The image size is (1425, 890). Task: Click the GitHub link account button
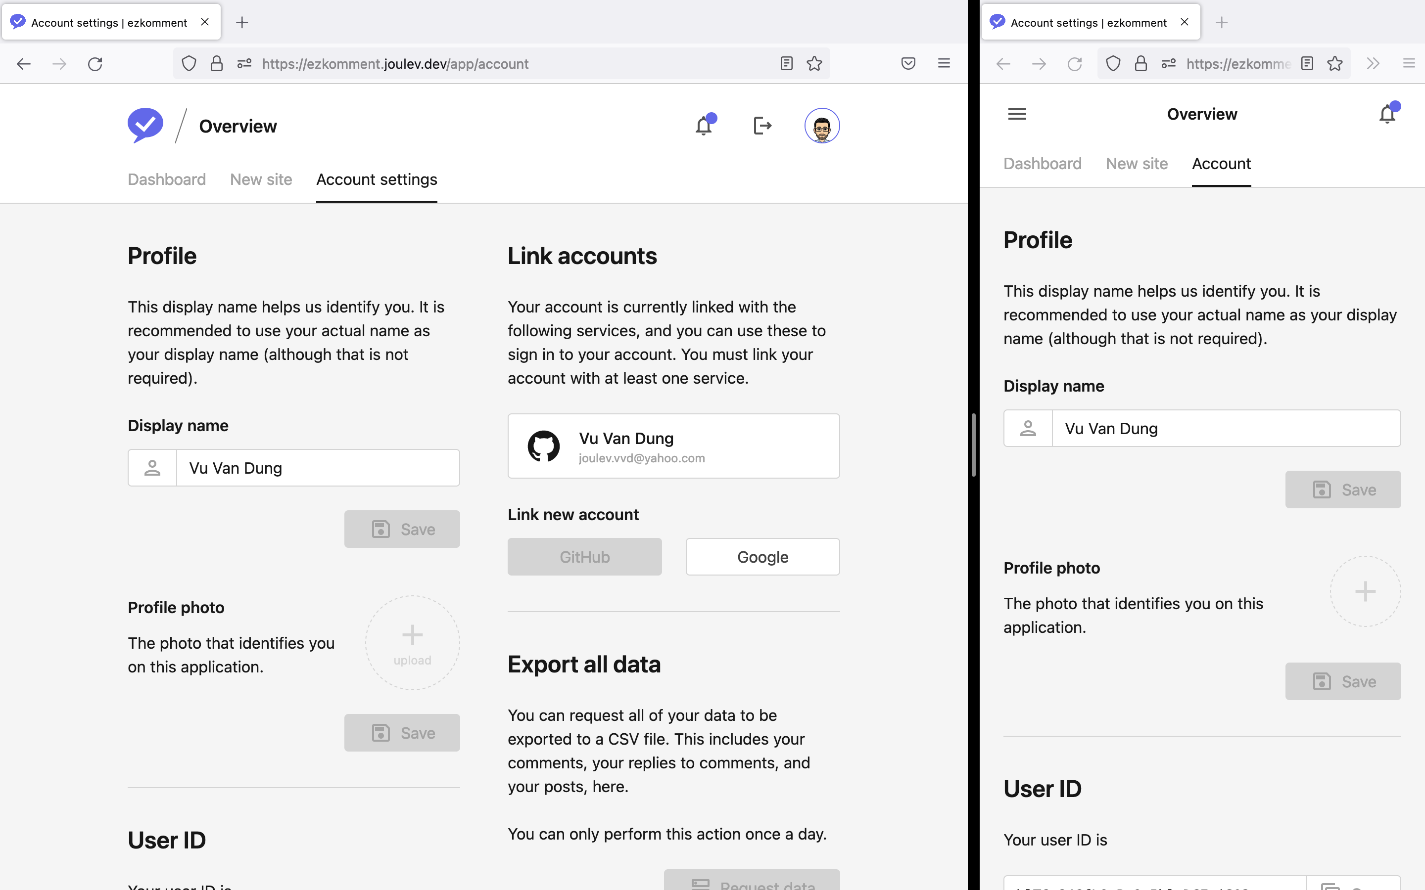[x=584, y=556]
